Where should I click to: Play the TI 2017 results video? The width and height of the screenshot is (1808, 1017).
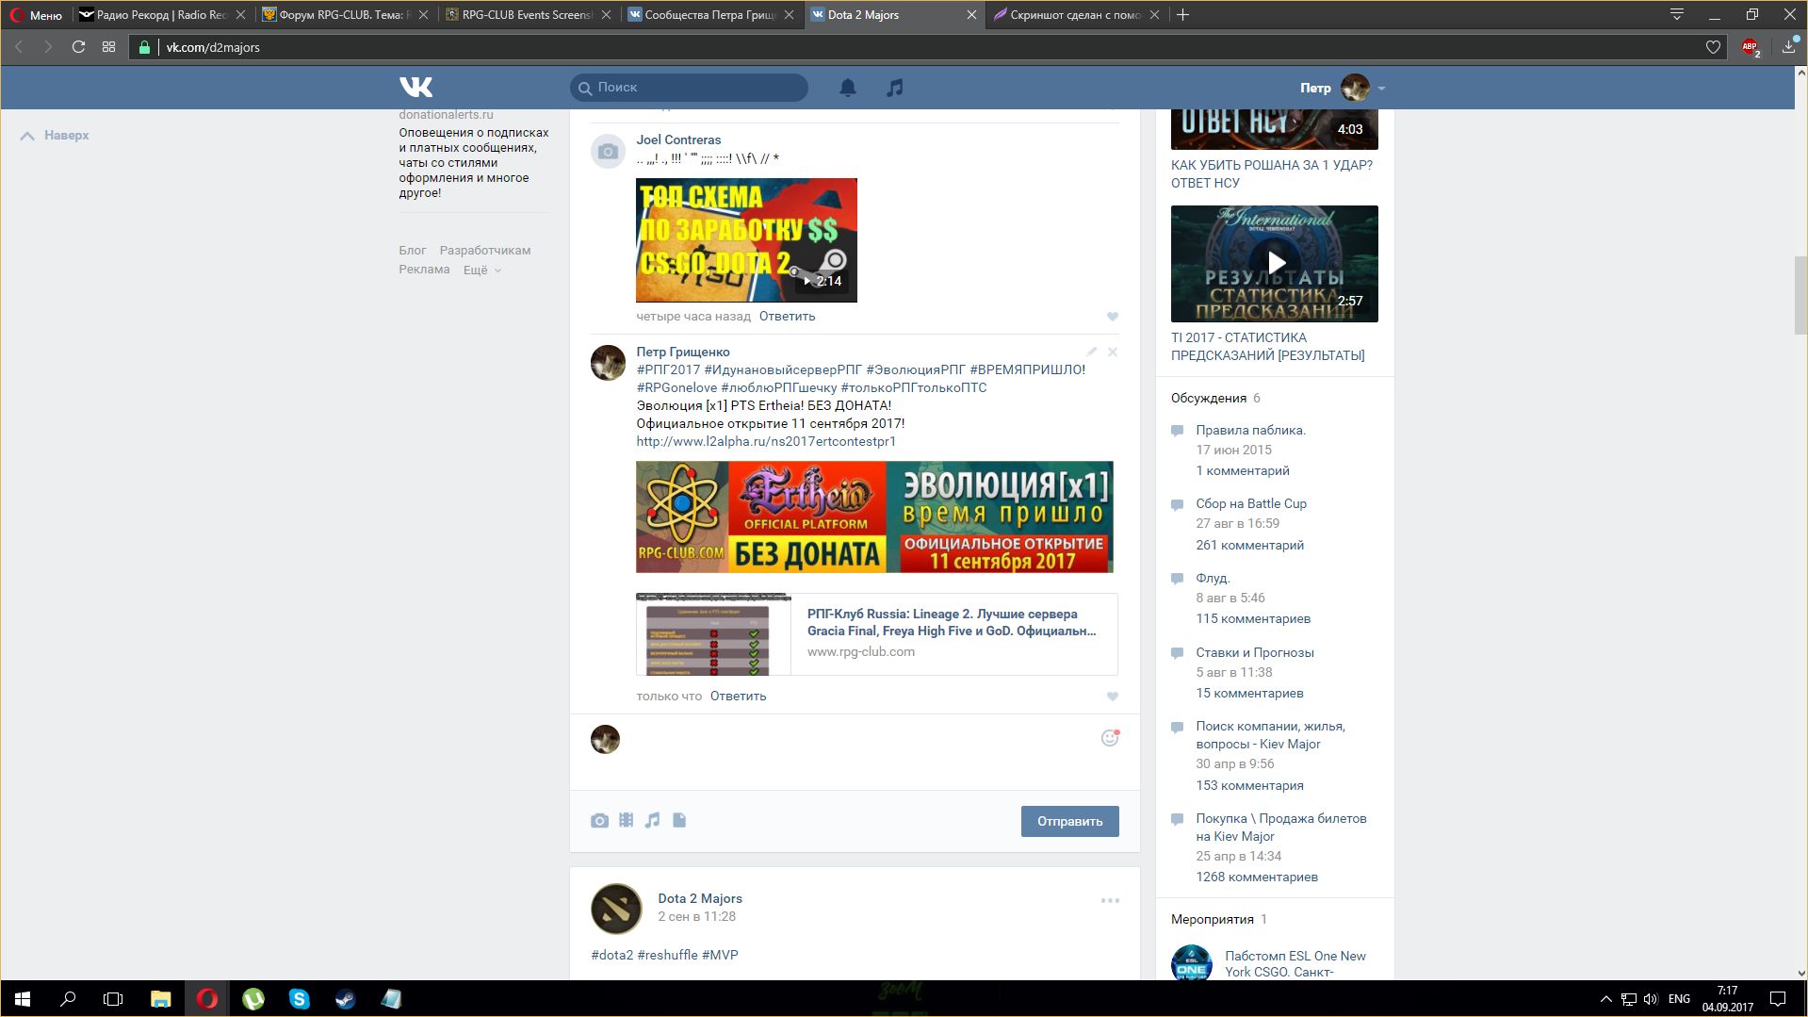click(x=1274, y=264)
